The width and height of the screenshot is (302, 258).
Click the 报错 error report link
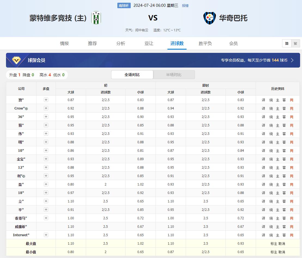[185, 6]
